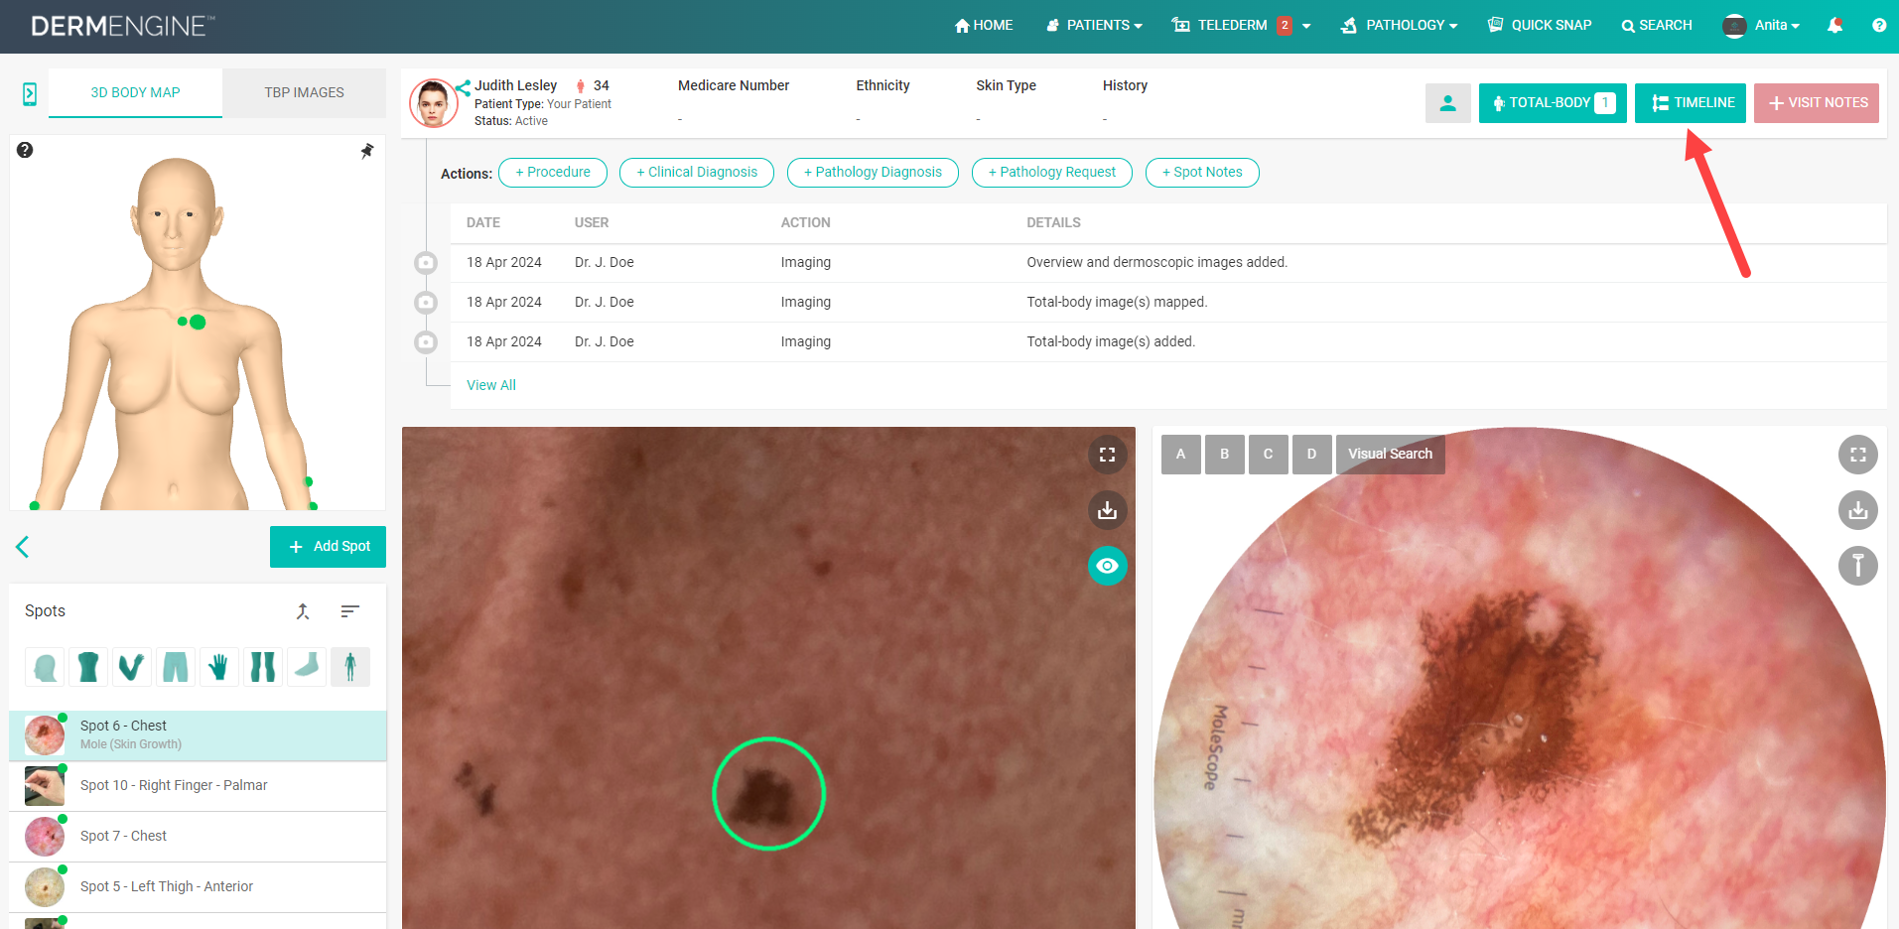Open the patient Timeline
The image size is (1899, 929).
(1691, 103)
